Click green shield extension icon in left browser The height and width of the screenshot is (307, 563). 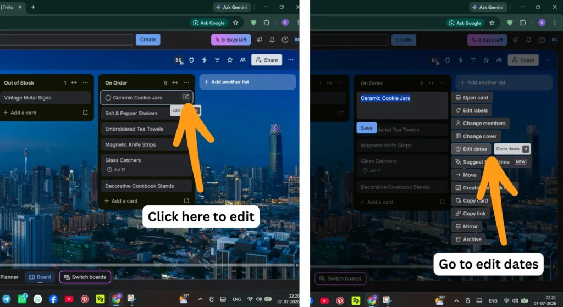click(x=253, y=23)
